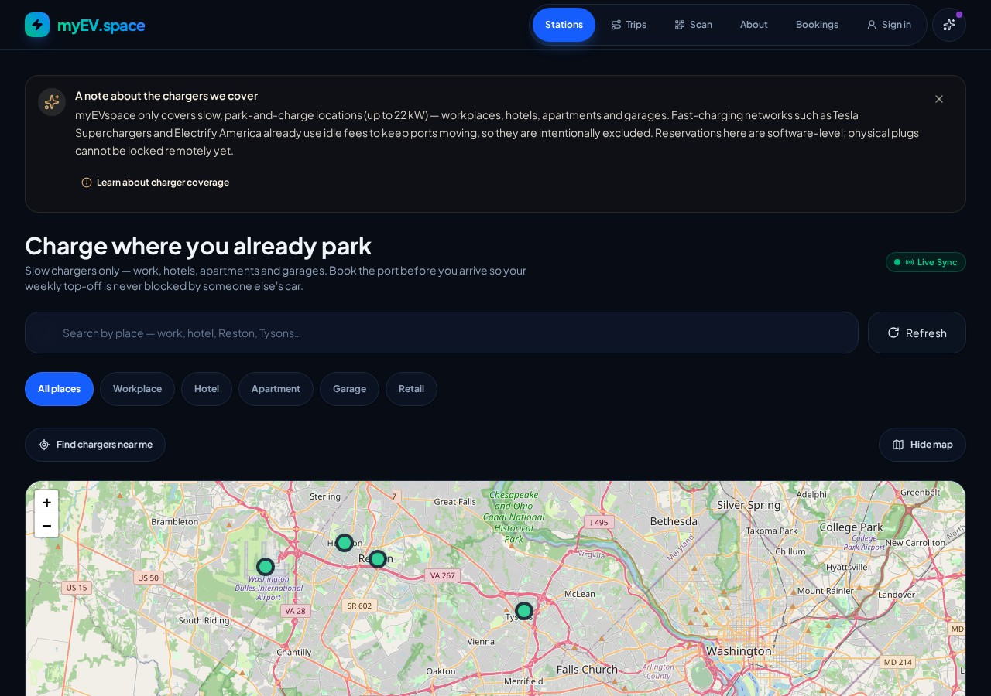
Task: Click Sign in
Action: tap(889, 25)
